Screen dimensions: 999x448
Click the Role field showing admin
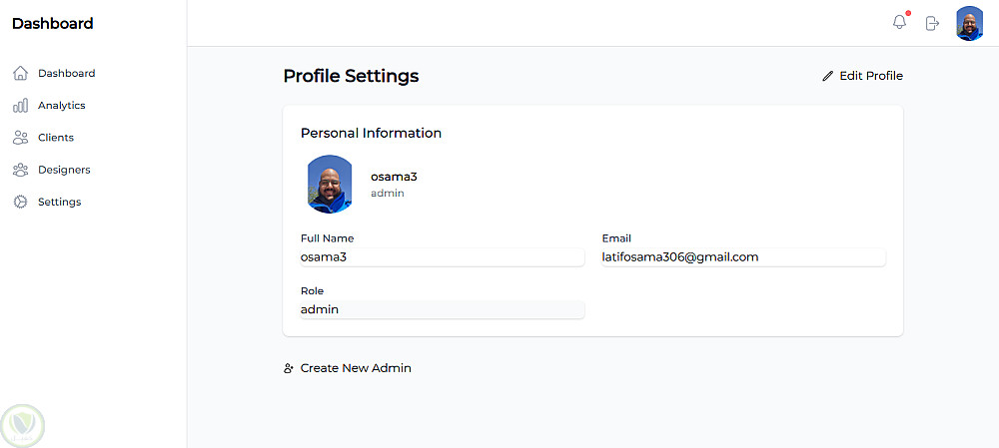pos(442,310)
